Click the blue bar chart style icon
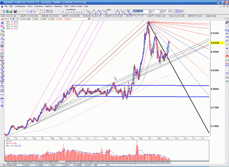This screenshot has height=167, width=229. [178, 11]
